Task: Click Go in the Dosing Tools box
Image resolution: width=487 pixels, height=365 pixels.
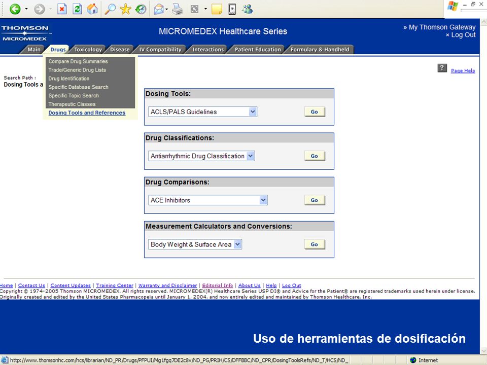Action: tap(315, 112)
